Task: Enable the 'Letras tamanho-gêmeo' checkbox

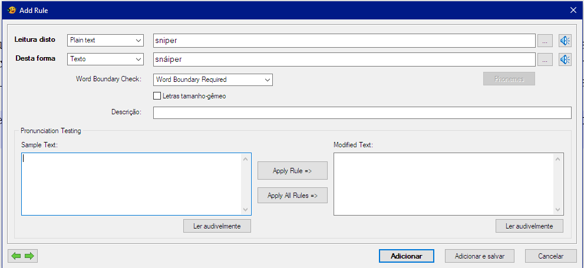Action: pyautogui.click(x=157, y=96)
